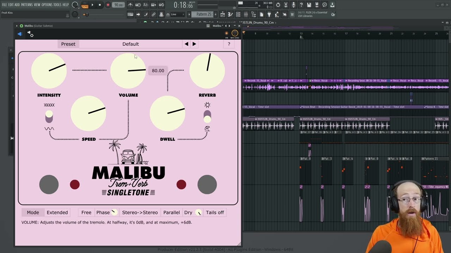
Task: Click the Default preset name field
Action: tap(131, 44)
